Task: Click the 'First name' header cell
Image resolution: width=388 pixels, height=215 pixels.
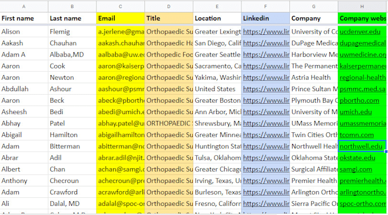Action: point(24,18)
